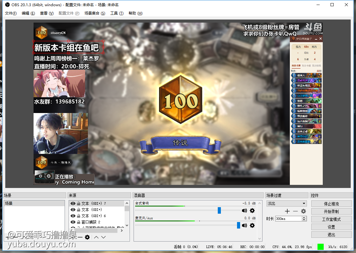
Task: Increase the 时长 duration stepper value
Action: 304,217
